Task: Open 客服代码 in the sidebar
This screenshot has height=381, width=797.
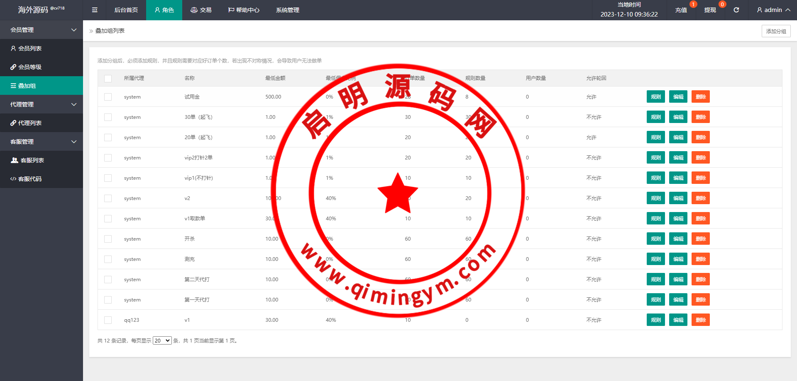Action: pos(30,179)
